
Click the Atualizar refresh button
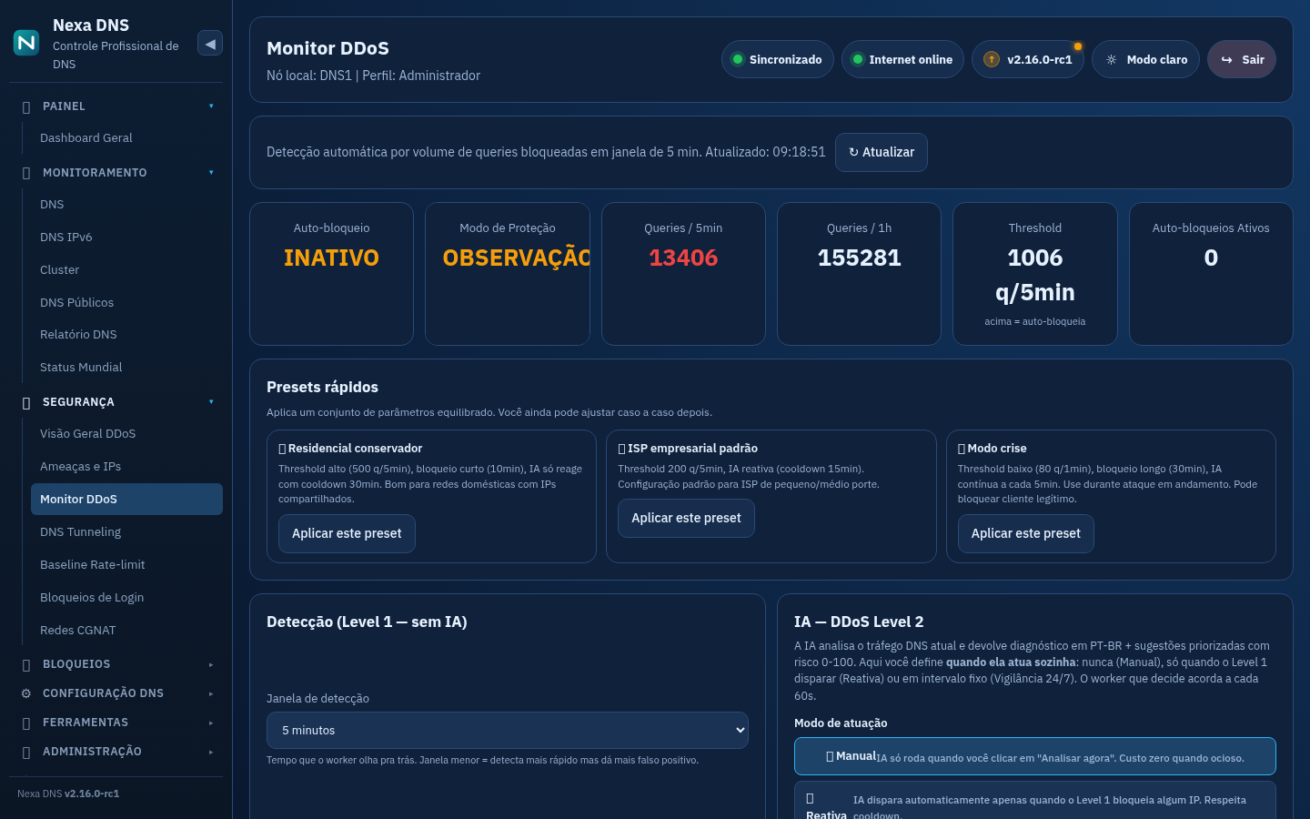882,152
